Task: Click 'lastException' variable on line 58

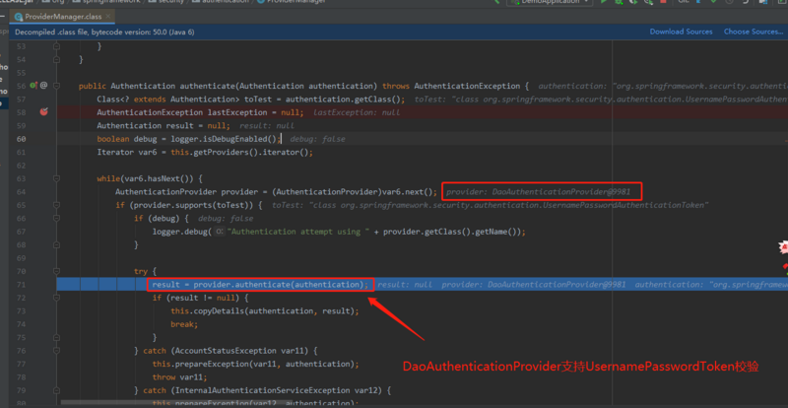Action: (236, 112)
